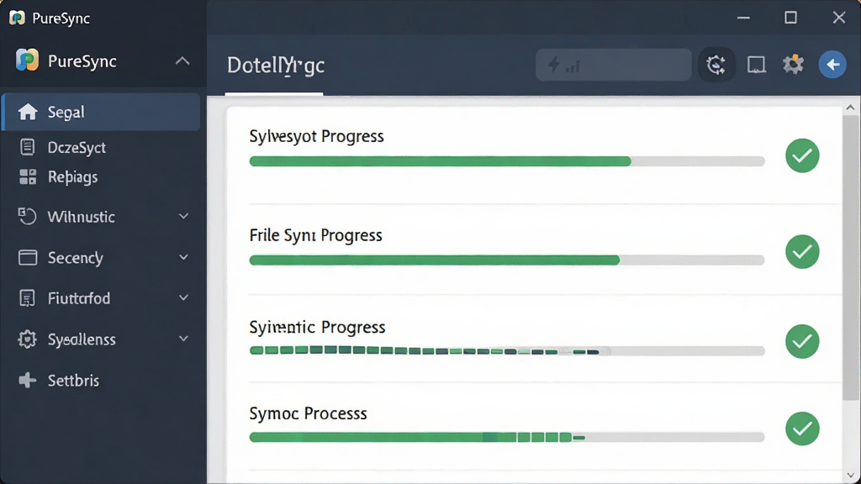
Task: Collapse the PureSync sidebar header chevron
Action: pyautogui.click(x=182, y=60)
